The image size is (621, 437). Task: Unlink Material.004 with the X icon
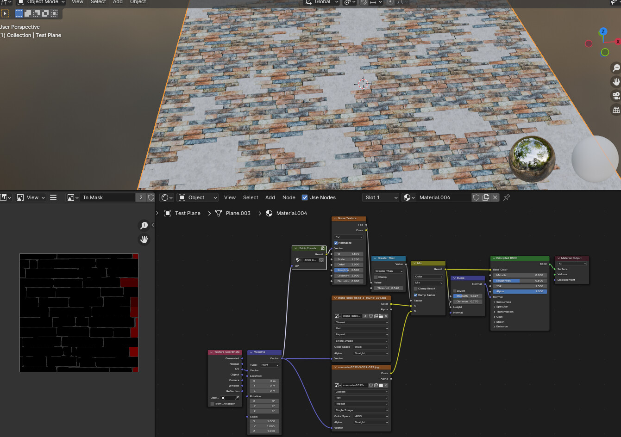(495, 197)
